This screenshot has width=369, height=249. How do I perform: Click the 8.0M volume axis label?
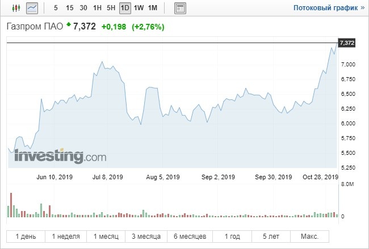click(347, 184)
